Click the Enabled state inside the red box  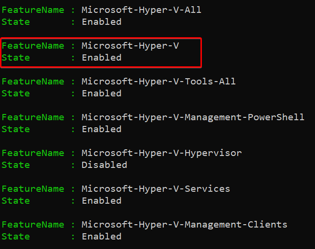102,58
